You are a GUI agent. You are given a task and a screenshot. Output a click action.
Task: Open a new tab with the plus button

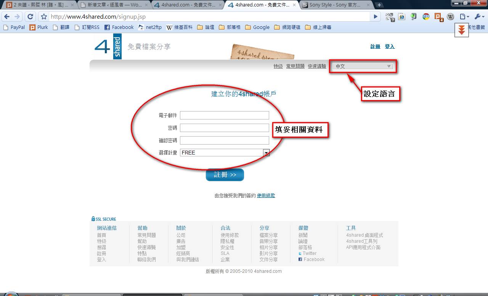[379, 5]
